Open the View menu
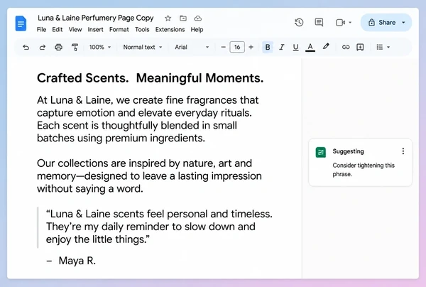The height and width of the screenshot is (287, 426). 75,29
